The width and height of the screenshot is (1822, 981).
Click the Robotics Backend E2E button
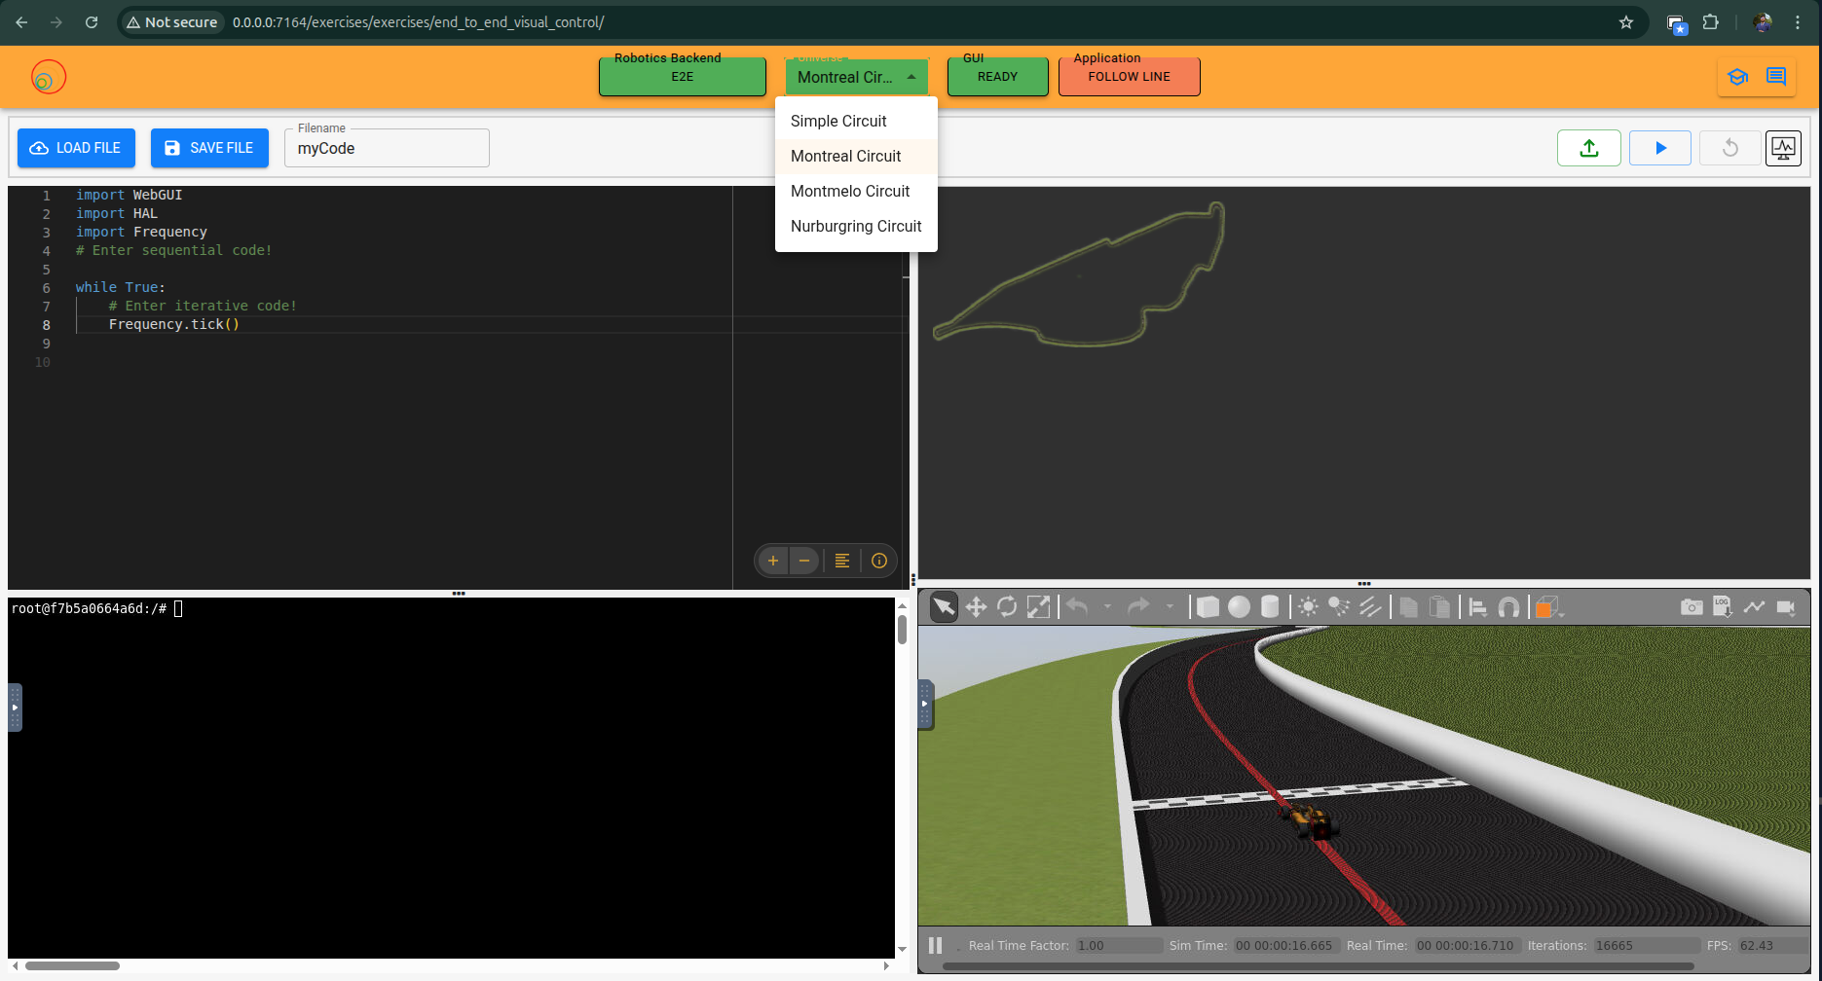683,77
